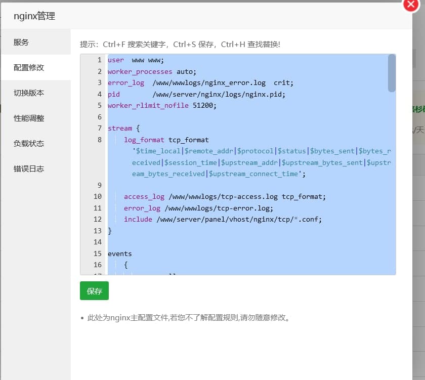The width and height of the screenshot is (425, 380).
Task: Select the 配置修改 tab
Action: 36,67
